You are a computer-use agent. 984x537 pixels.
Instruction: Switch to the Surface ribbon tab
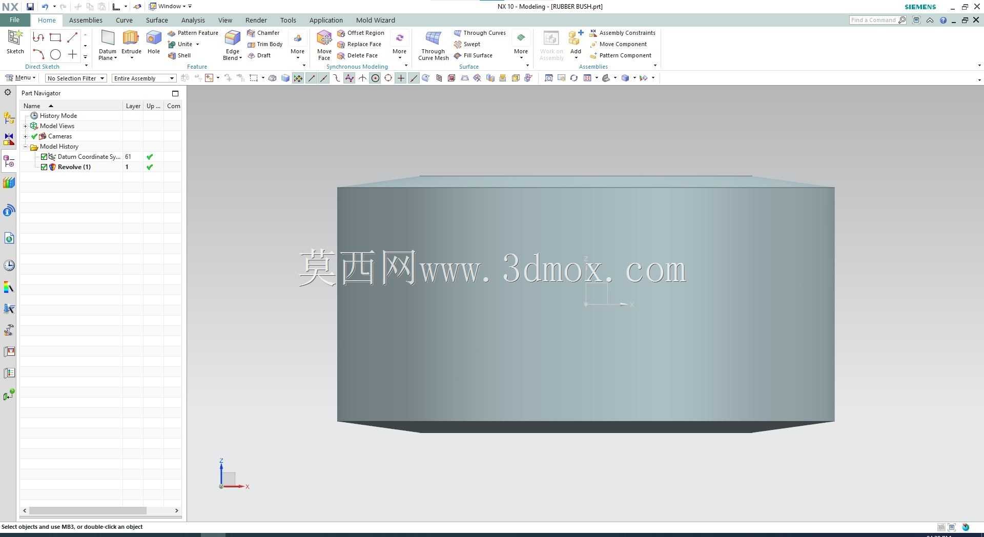[x=157, y=20]
